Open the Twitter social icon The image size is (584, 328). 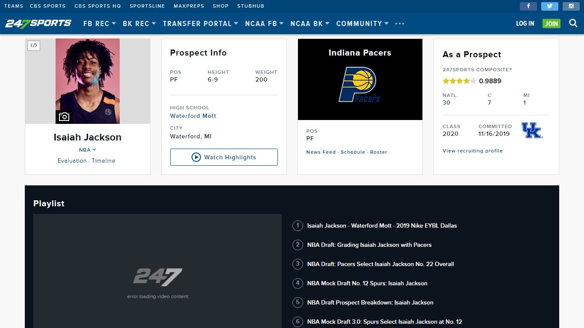coord(550,6)
